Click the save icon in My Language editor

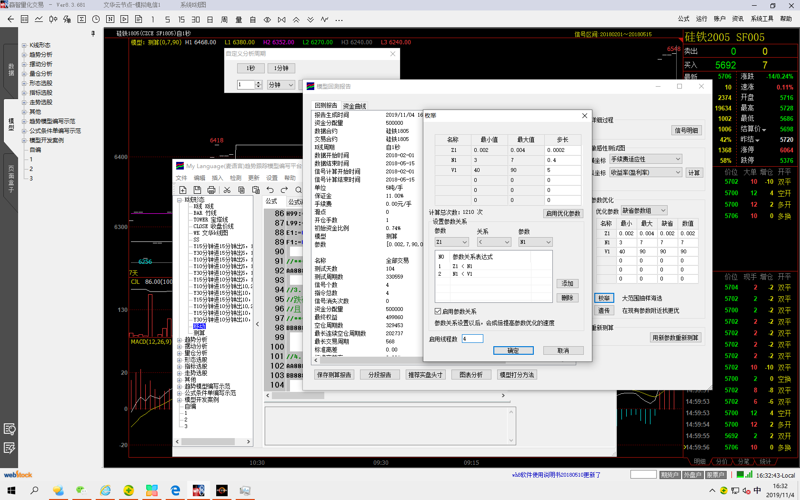tap(197, 190)
